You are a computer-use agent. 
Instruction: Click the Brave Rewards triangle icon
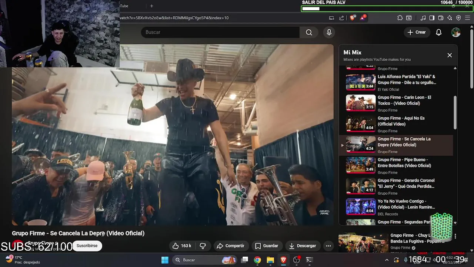click(363, 17)
